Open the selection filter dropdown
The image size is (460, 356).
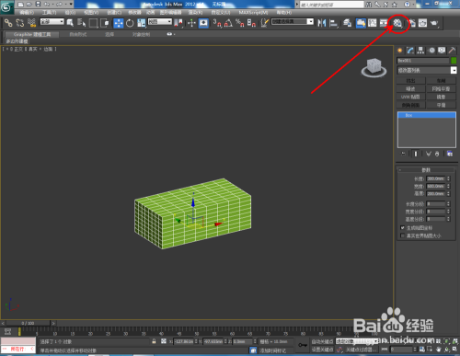tap(52, 22)
